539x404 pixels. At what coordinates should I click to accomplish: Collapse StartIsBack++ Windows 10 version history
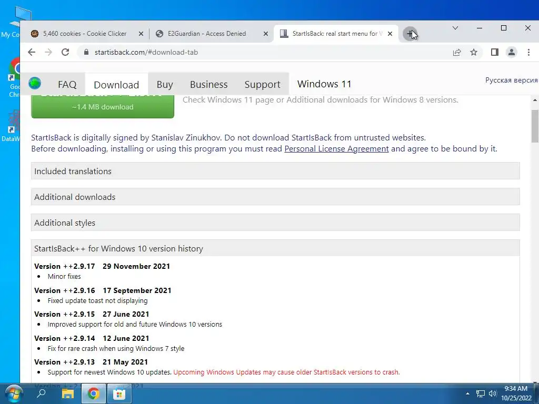(275, 248)
